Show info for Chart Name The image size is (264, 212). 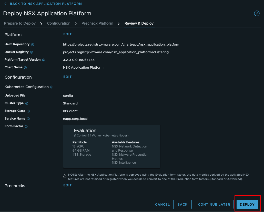click(25, 68)
